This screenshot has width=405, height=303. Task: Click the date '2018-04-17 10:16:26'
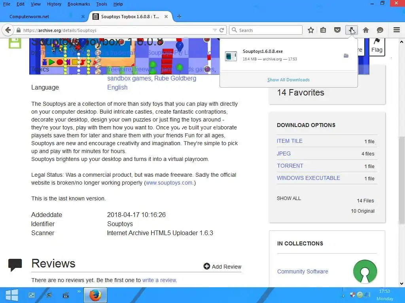click(x=136, y=215)
